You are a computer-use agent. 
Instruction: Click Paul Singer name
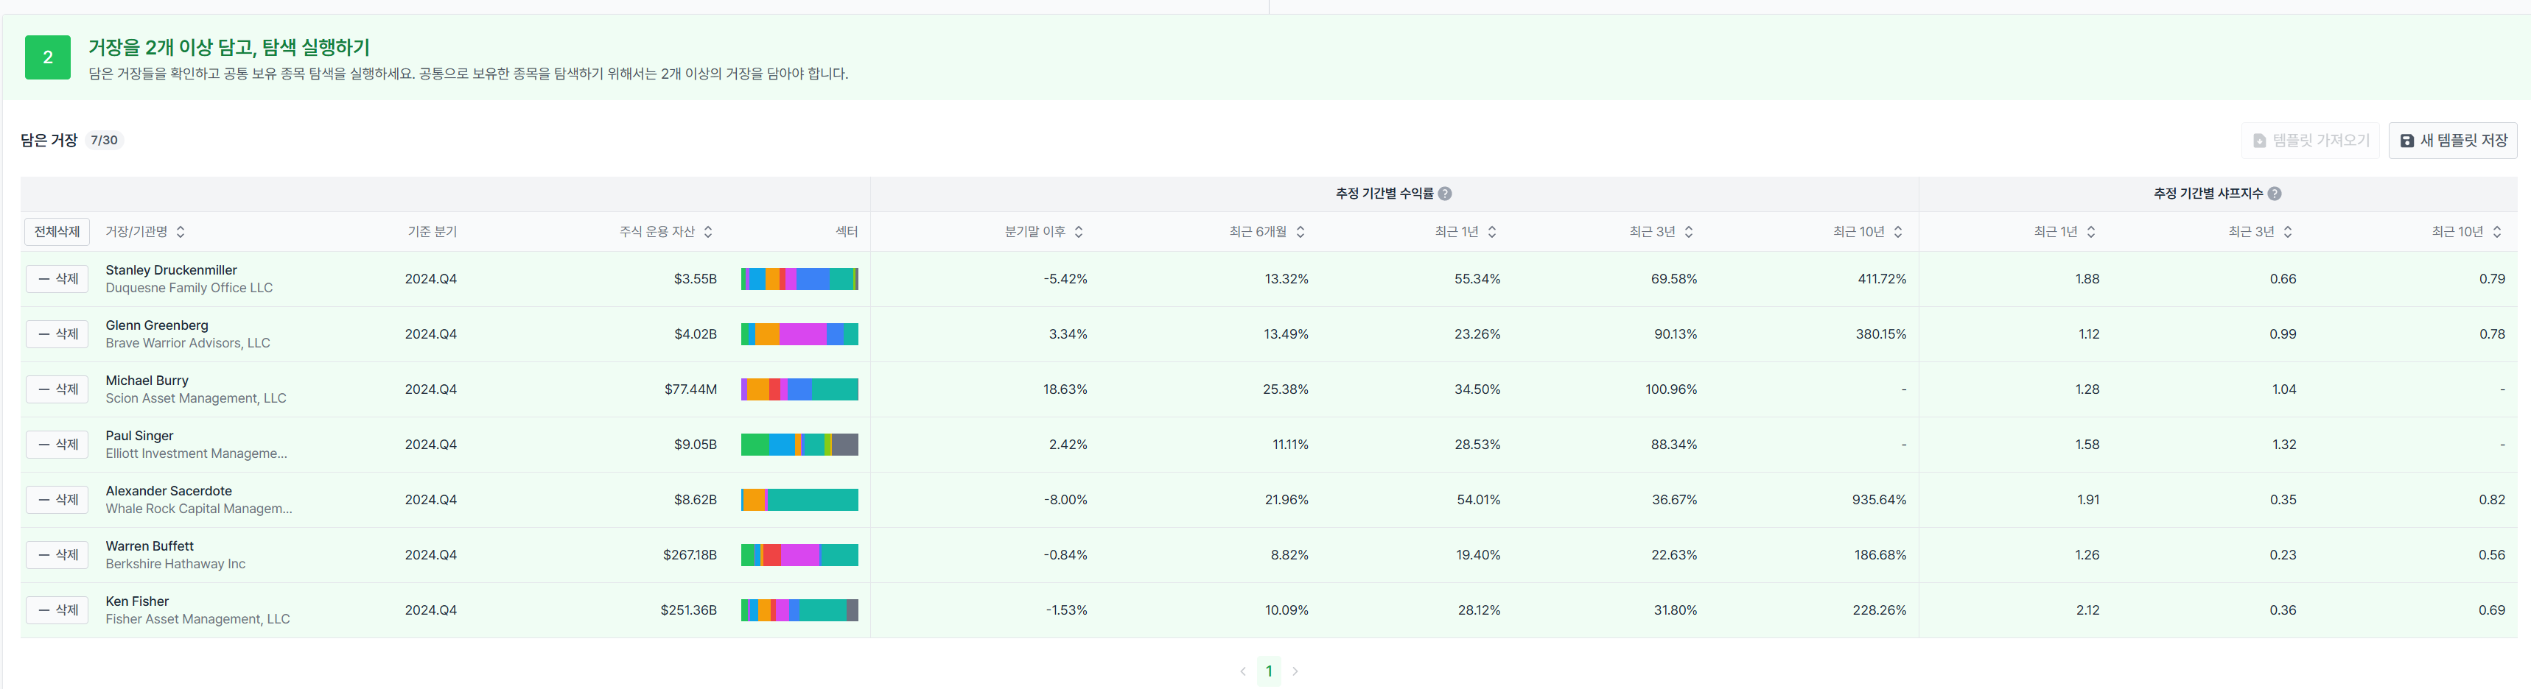(x=139, y=436)
